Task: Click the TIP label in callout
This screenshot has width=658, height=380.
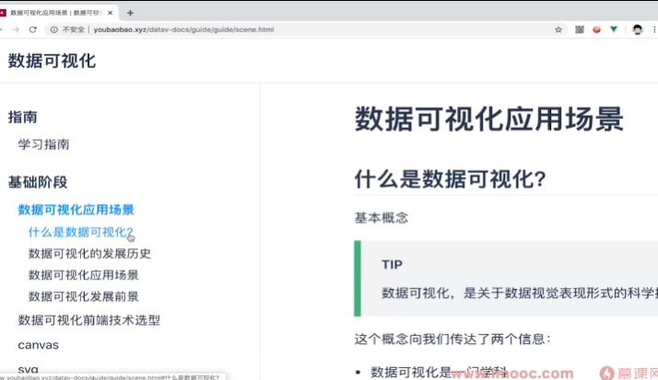Action: tap(392, 265)
